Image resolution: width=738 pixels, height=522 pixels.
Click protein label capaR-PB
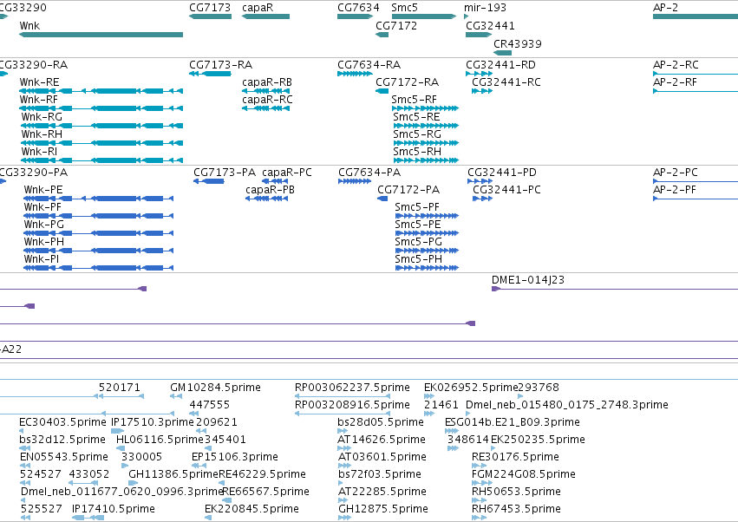point(271,190)
